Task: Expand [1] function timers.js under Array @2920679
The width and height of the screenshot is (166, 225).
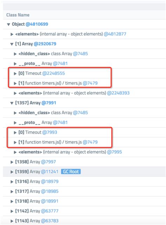Action: point(15,83)
